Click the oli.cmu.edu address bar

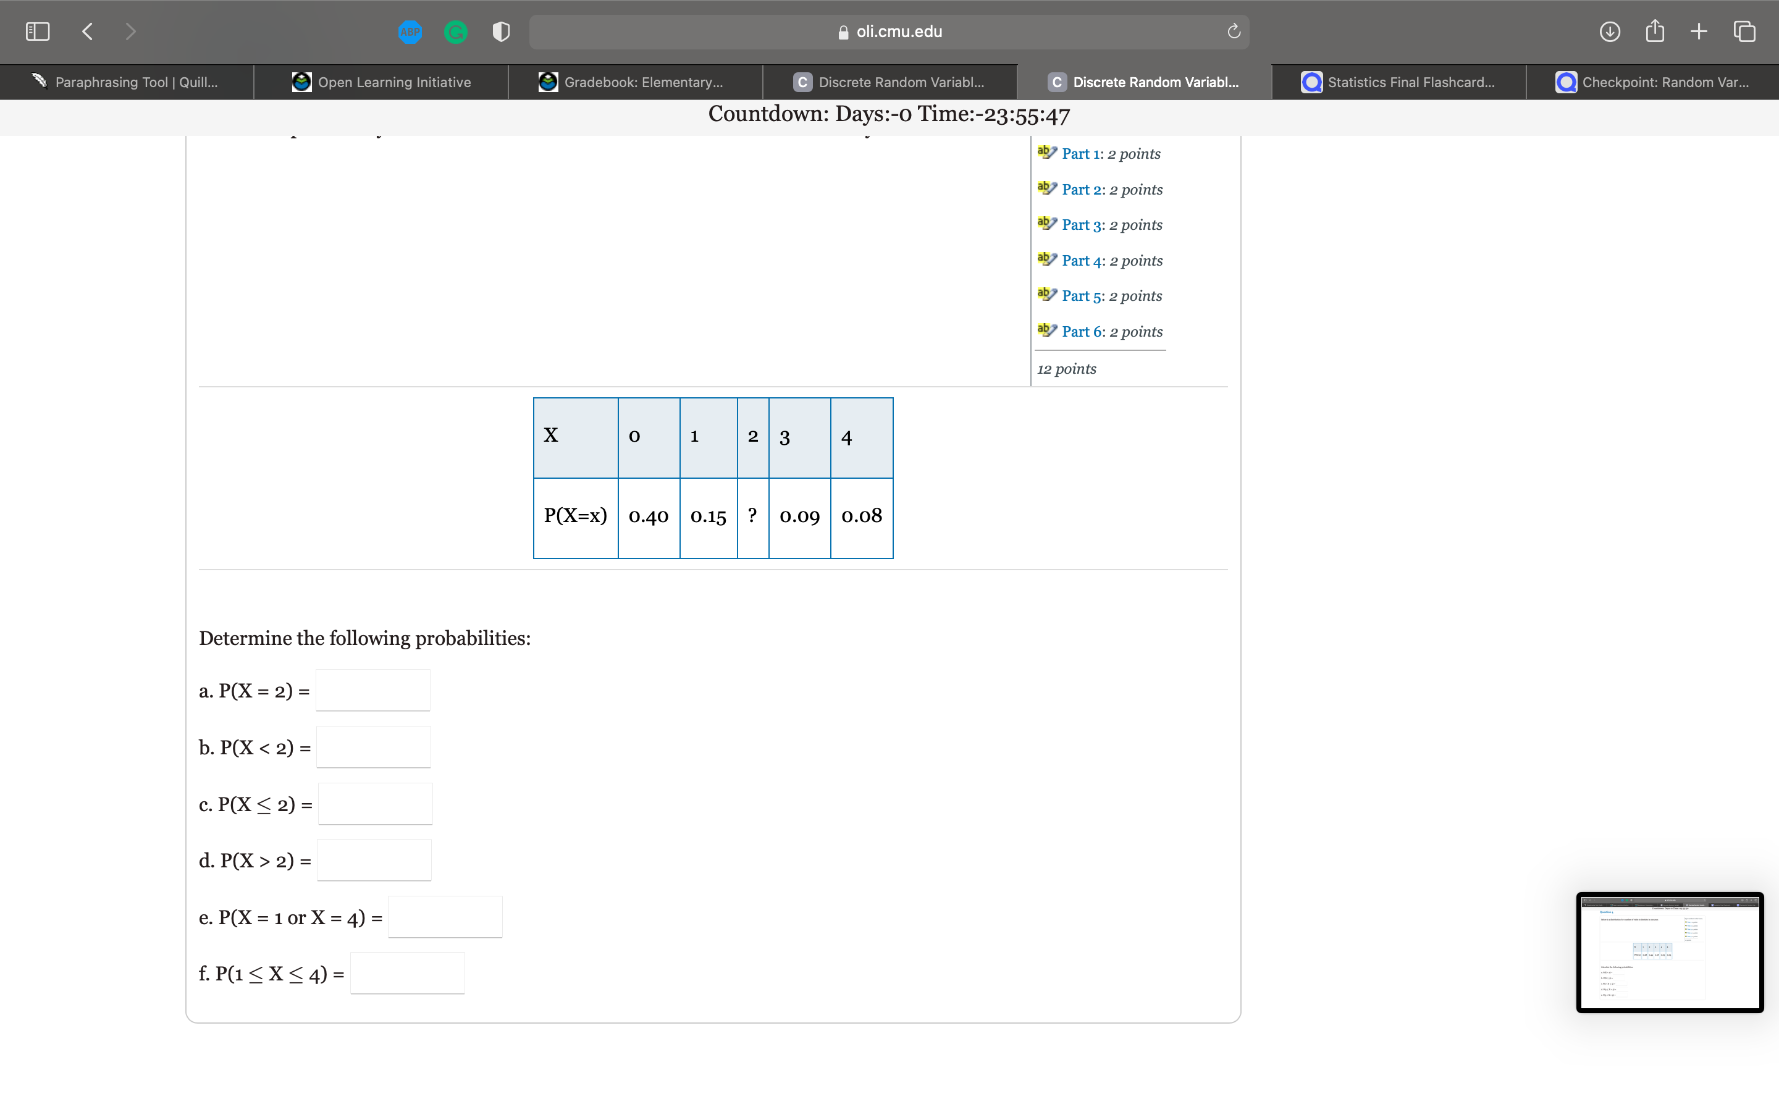pyautogui.click(x=889, y=32)
